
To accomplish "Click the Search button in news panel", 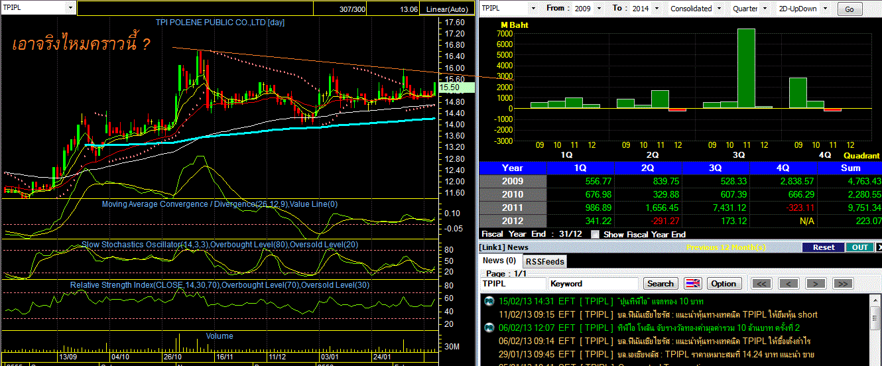I will (x=660, y=283).
